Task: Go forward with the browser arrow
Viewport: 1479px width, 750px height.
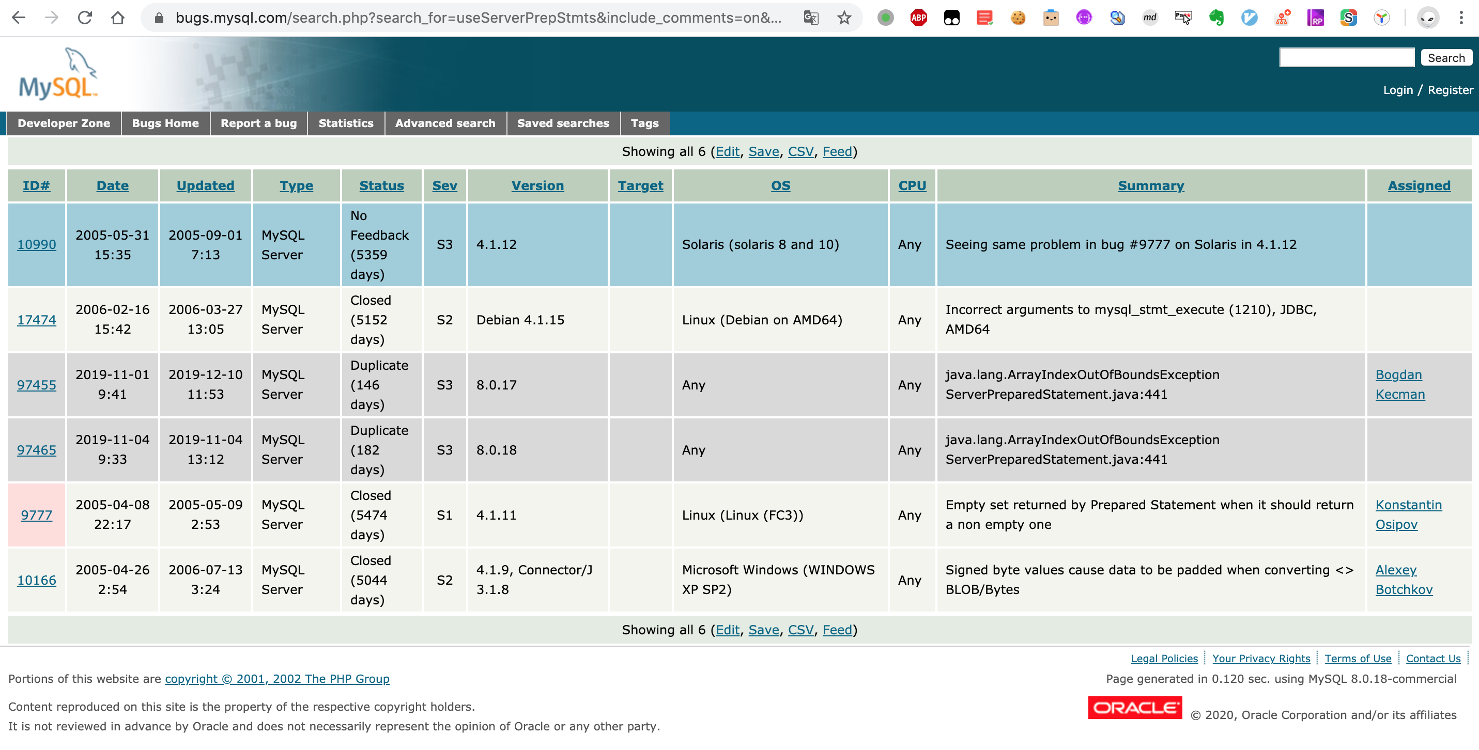Action: tap(52, 18)
